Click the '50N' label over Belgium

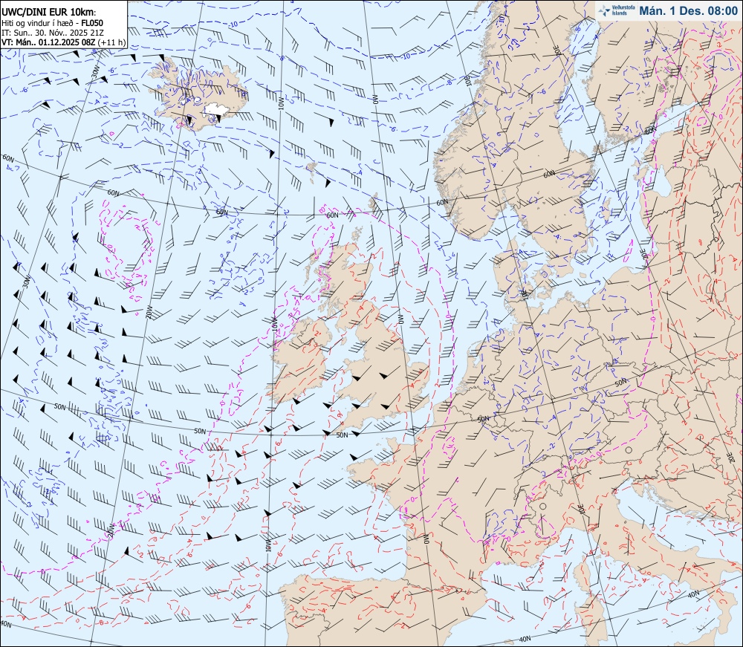(483, 419)
